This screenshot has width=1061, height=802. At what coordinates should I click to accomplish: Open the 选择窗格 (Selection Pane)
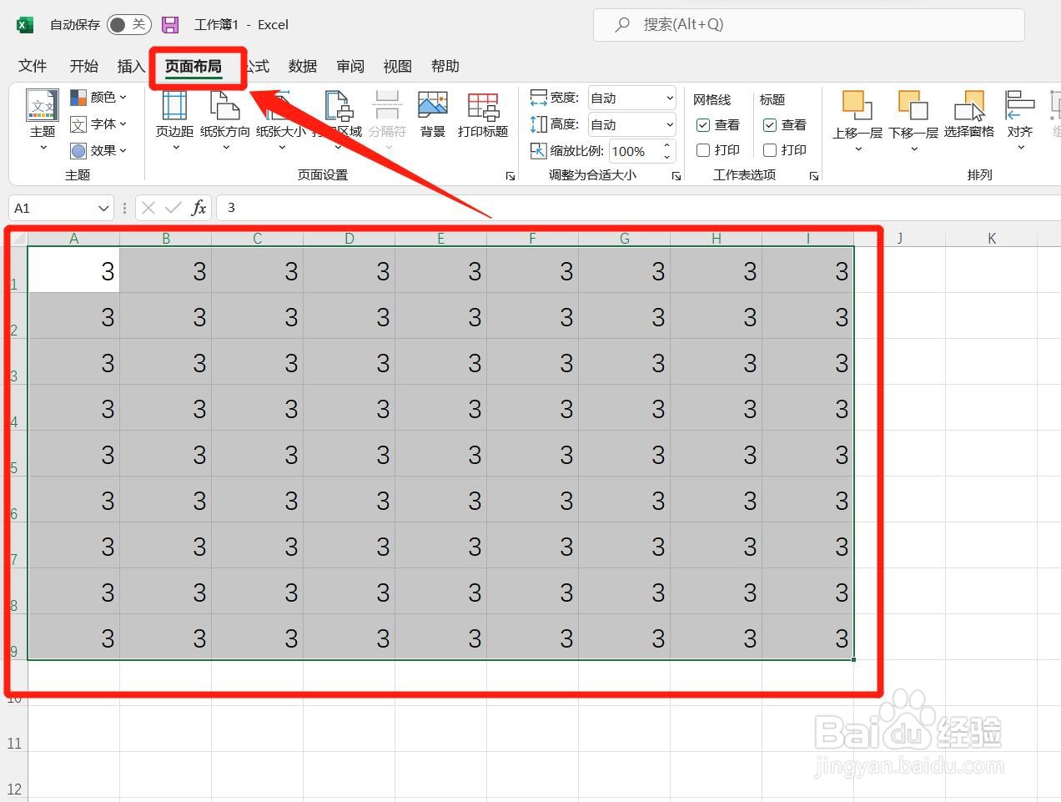point(968,117)
